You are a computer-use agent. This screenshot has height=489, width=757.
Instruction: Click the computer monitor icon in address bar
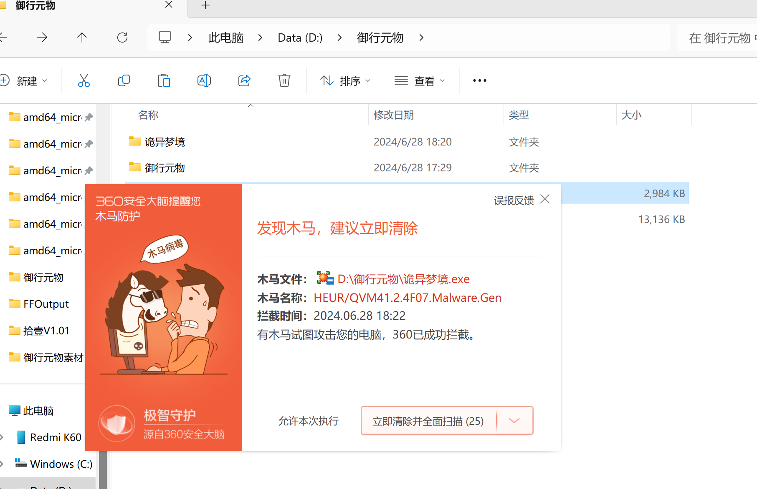coord(165,37)
